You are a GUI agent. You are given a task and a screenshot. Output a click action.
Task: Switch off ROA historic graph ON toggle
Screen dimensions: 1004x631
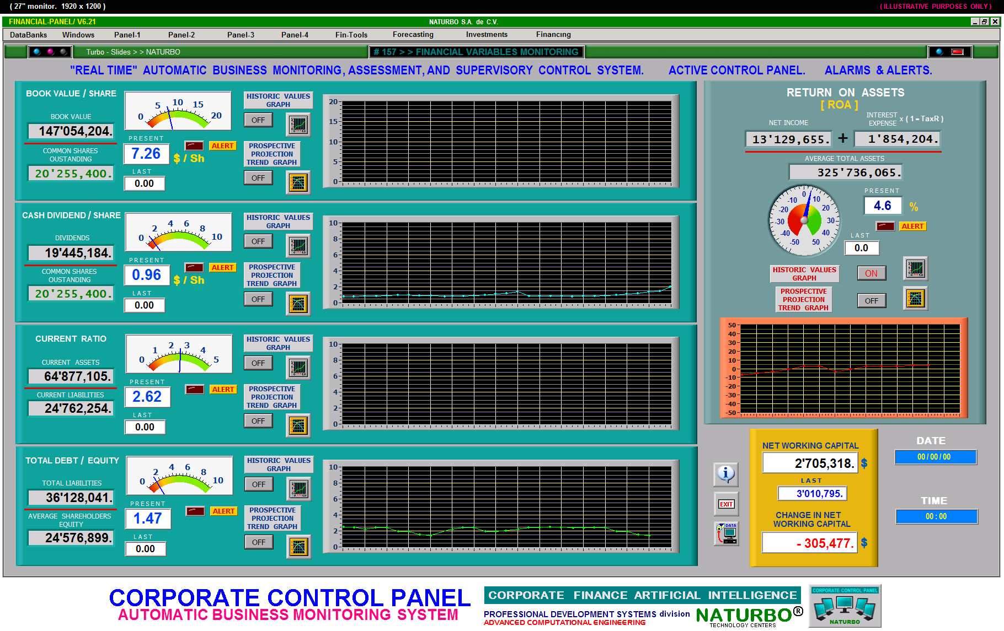click(872, 273)
